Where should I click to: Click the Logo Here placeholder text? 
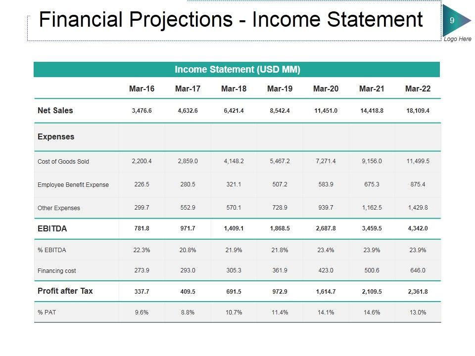point(457,39)
